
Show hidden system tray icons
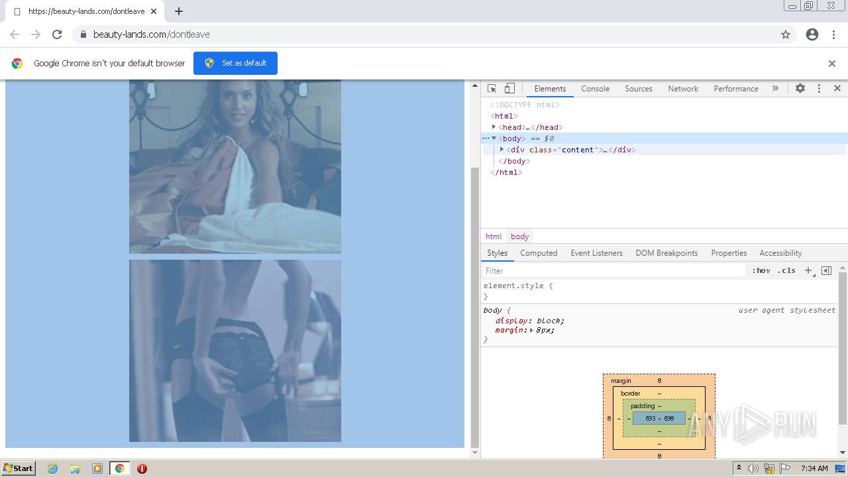click(x=739, y=468)
